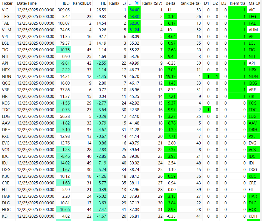Click the Rank(IBD) column header
The height and width of the screenshot is (221, 262).
click(82, 3)
